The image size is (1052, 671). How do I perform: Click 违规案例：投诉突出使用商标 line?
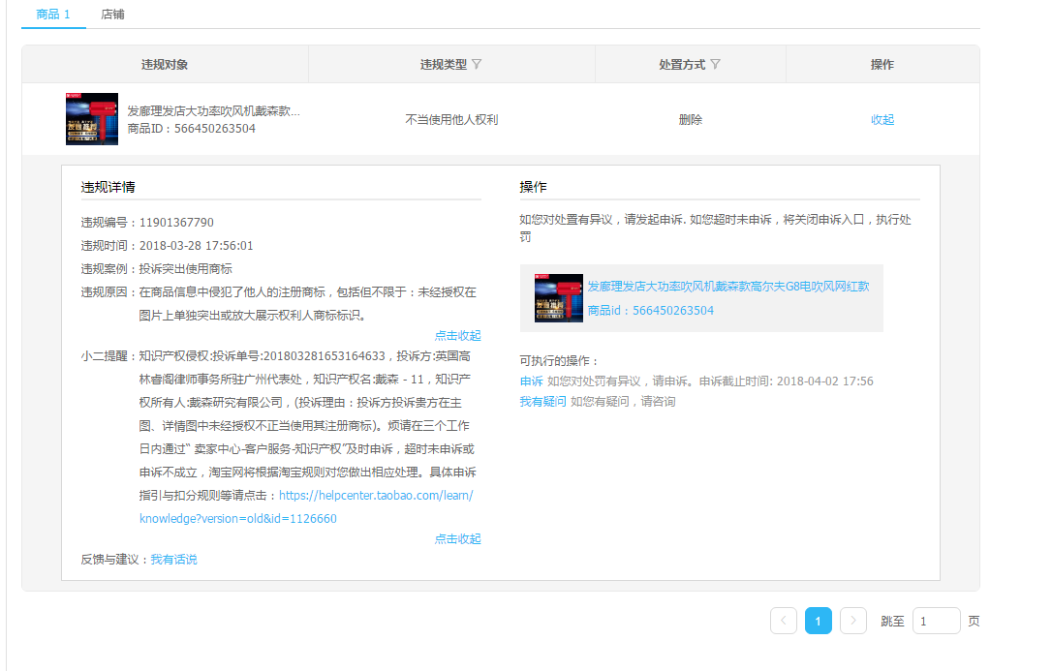157,269
